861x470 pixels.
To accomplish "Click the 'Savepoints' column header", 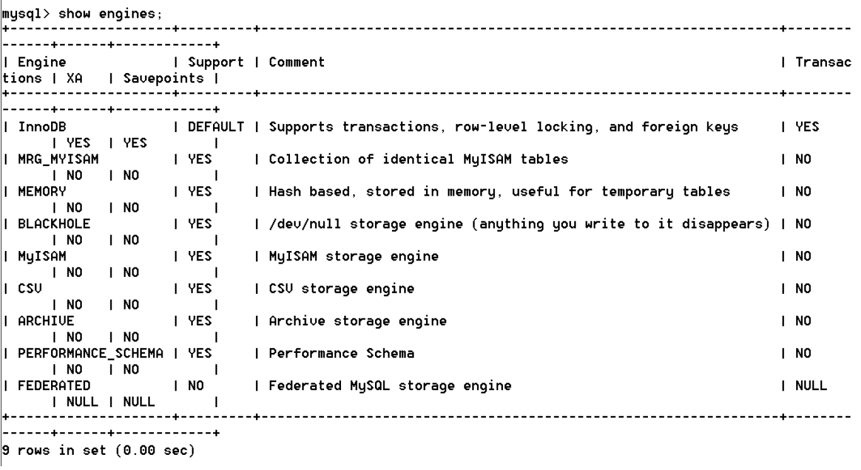I will (x=171, y=79).
